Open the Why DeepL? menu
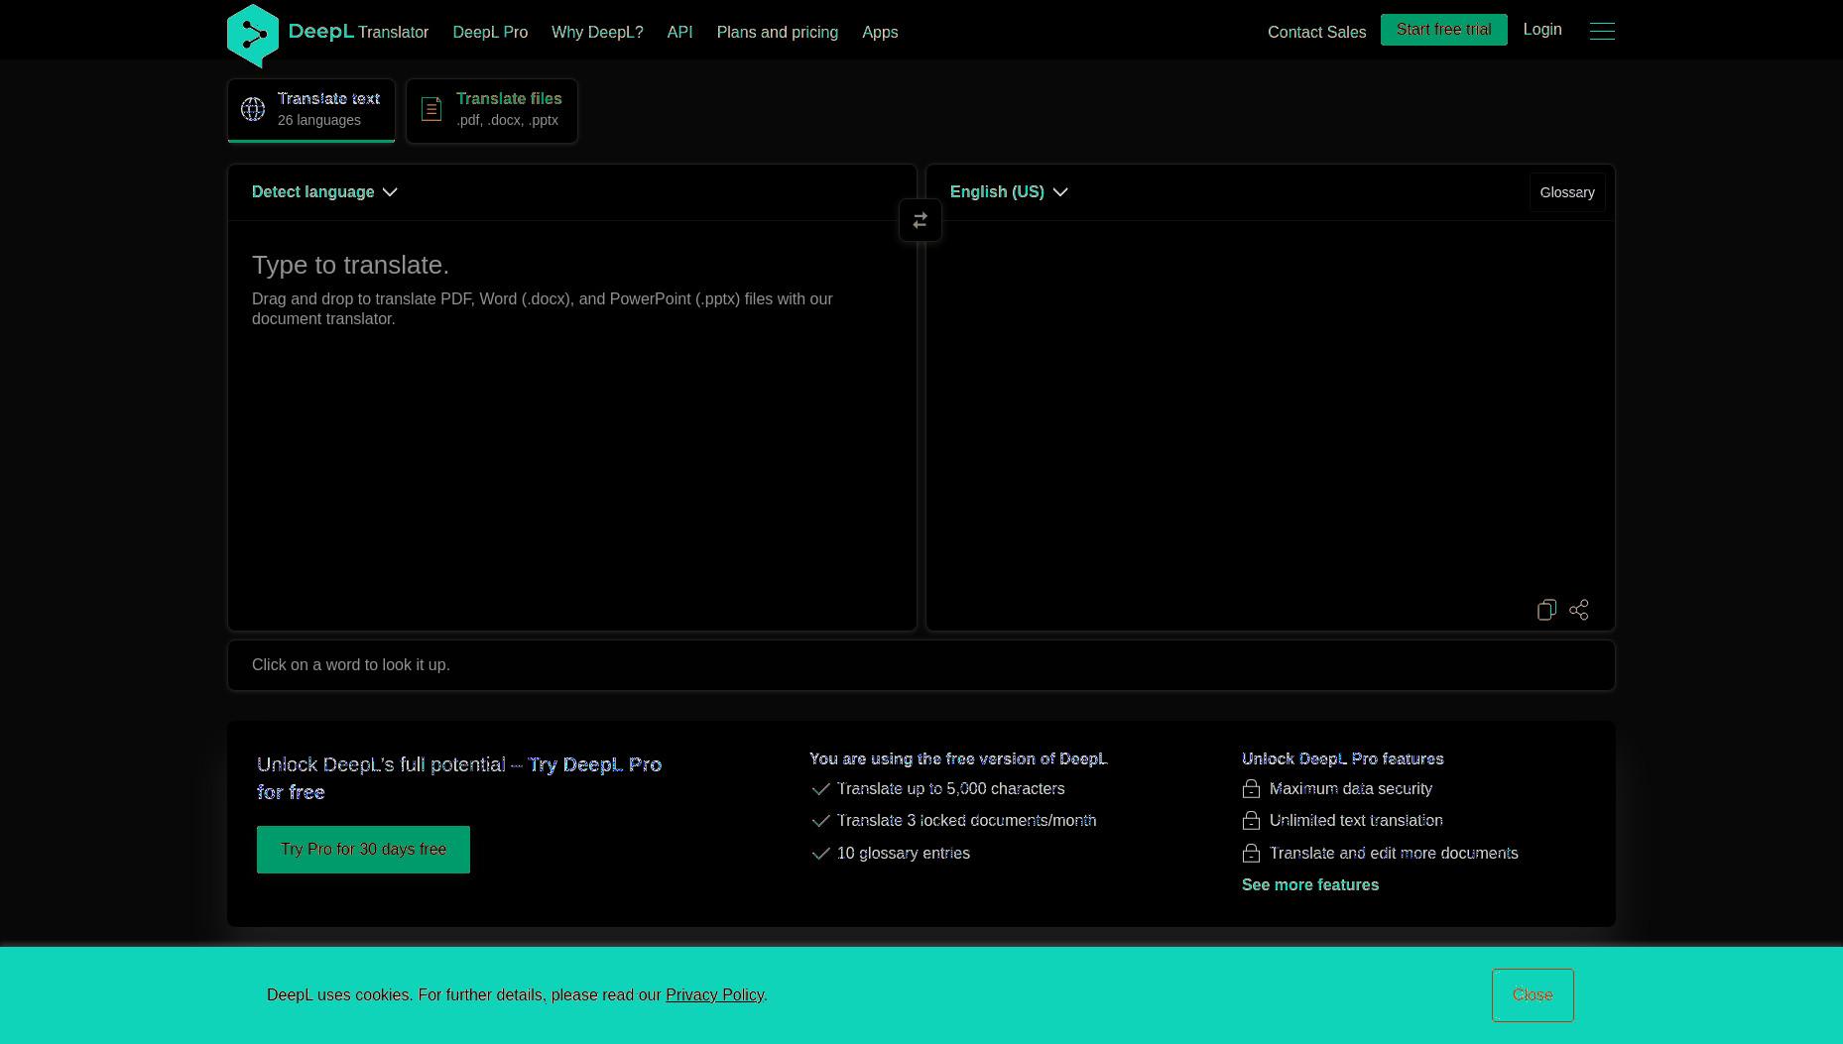 point(597,32)
